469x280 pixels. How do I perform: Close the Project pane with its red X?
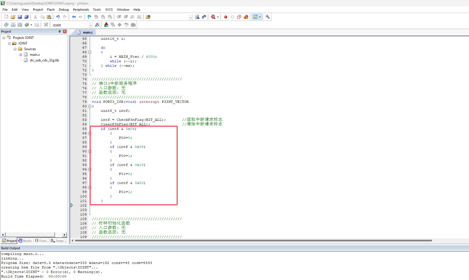coord(65,32)
